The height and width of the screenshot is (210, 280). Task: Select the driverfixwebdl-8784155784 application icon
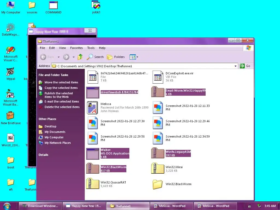pos(92,92)
